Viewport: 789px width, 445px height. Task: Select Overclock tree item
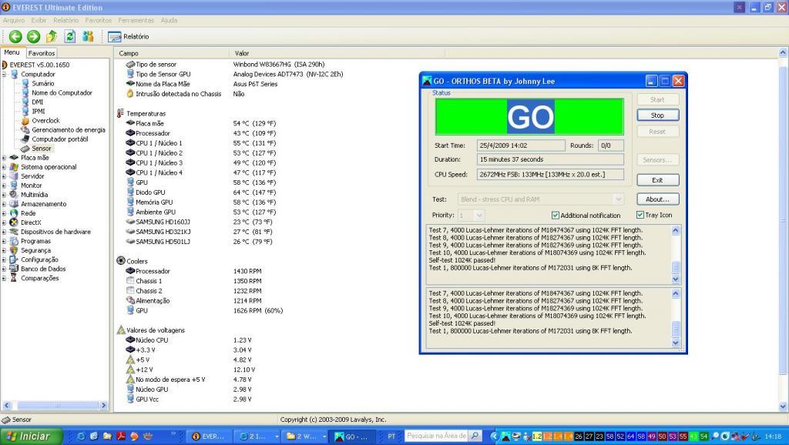click(45, 121)
